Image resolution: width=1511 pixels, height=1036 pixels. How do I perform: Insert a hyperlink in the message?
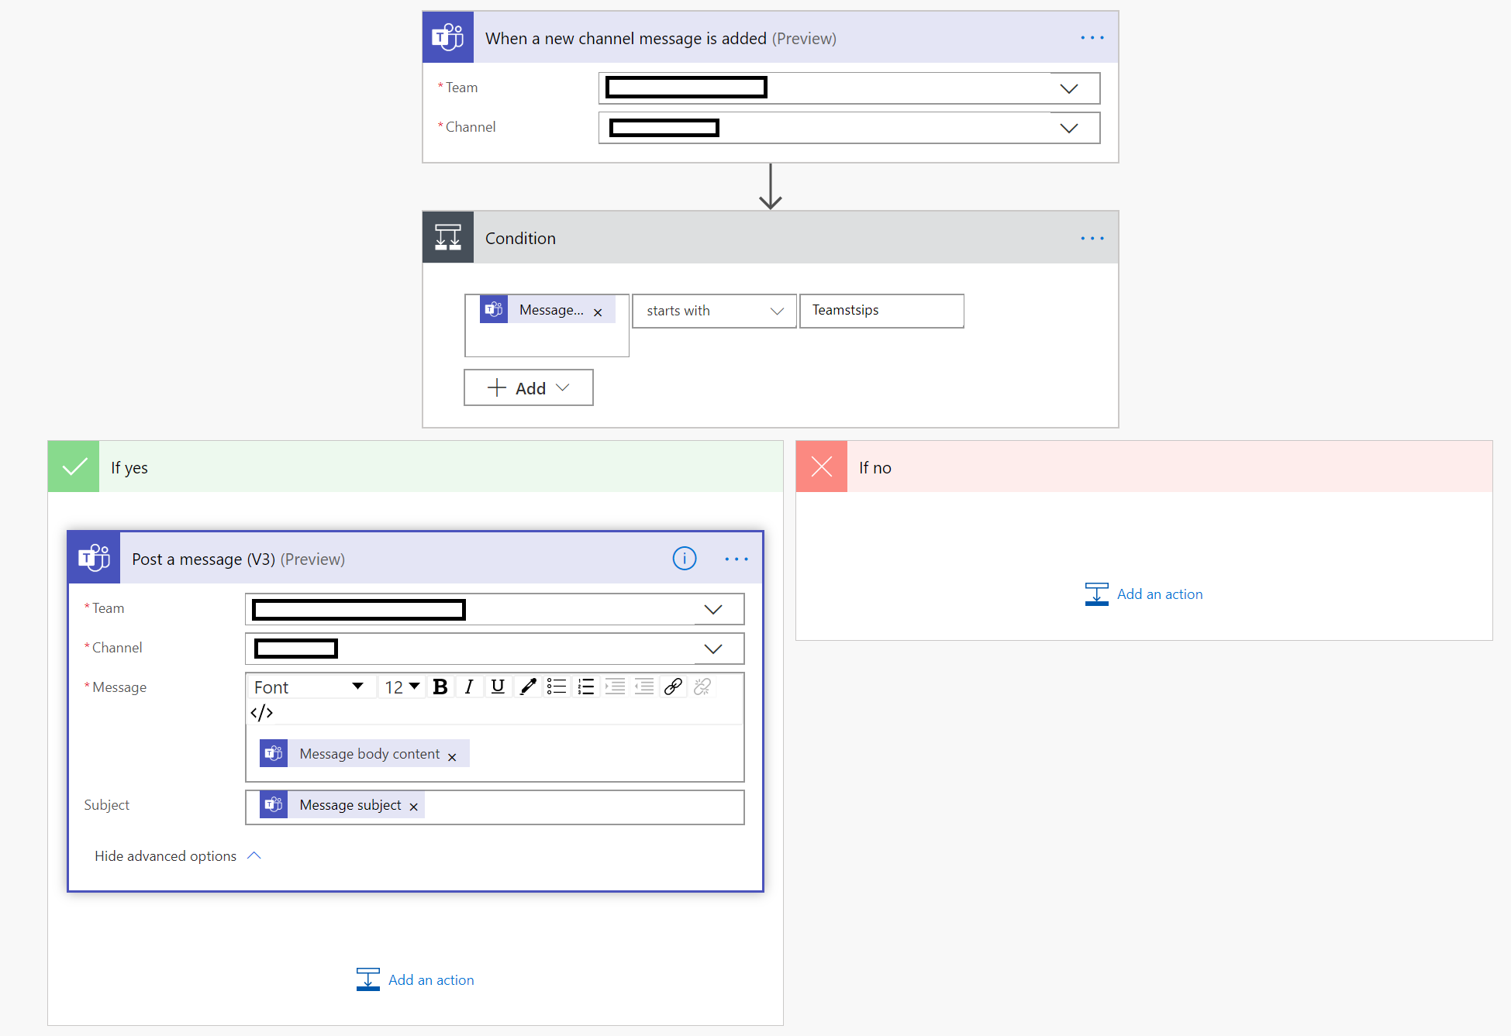(x=673, y=687)
